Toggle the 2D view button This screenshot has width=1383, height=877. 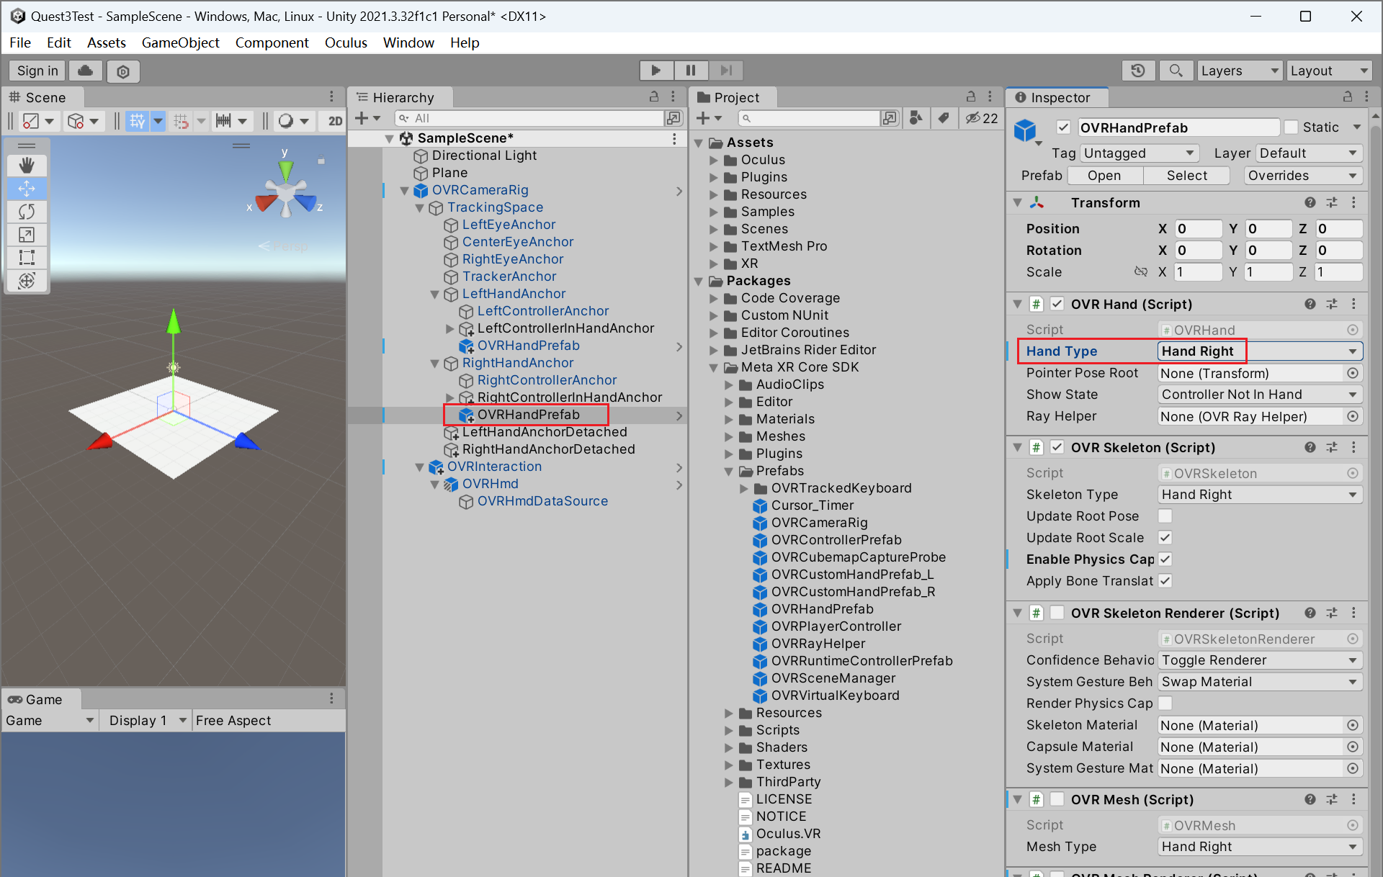(335, 120)
